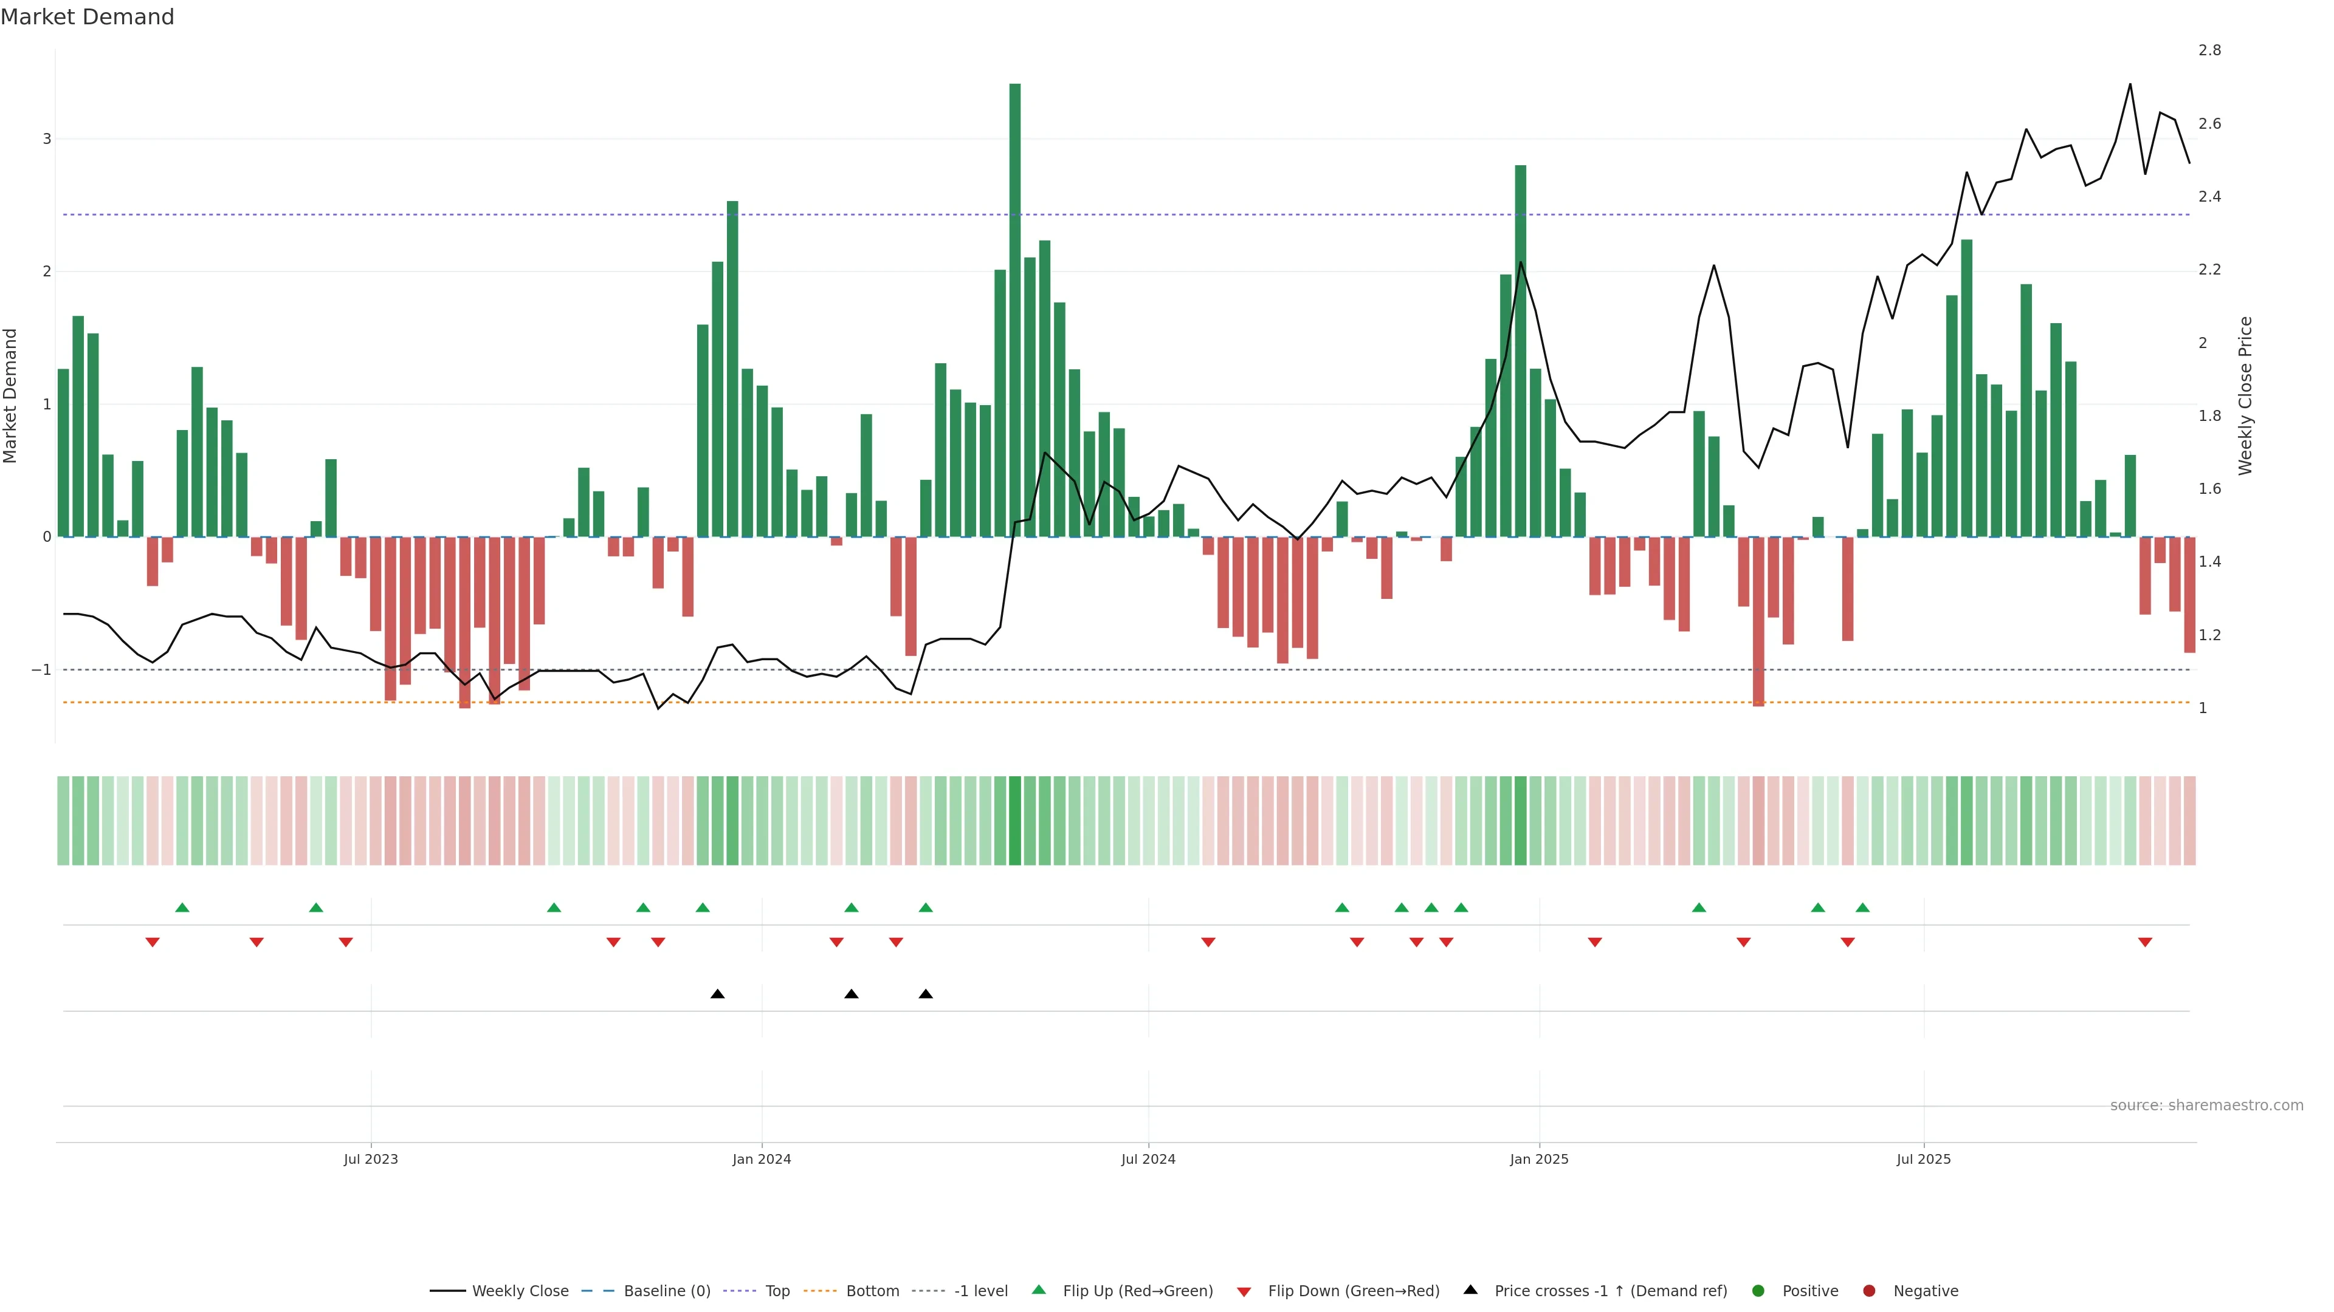2334x1312 pixels.
Task: Click first black triangle marker before Jan 2024
Action: point(718,994)
